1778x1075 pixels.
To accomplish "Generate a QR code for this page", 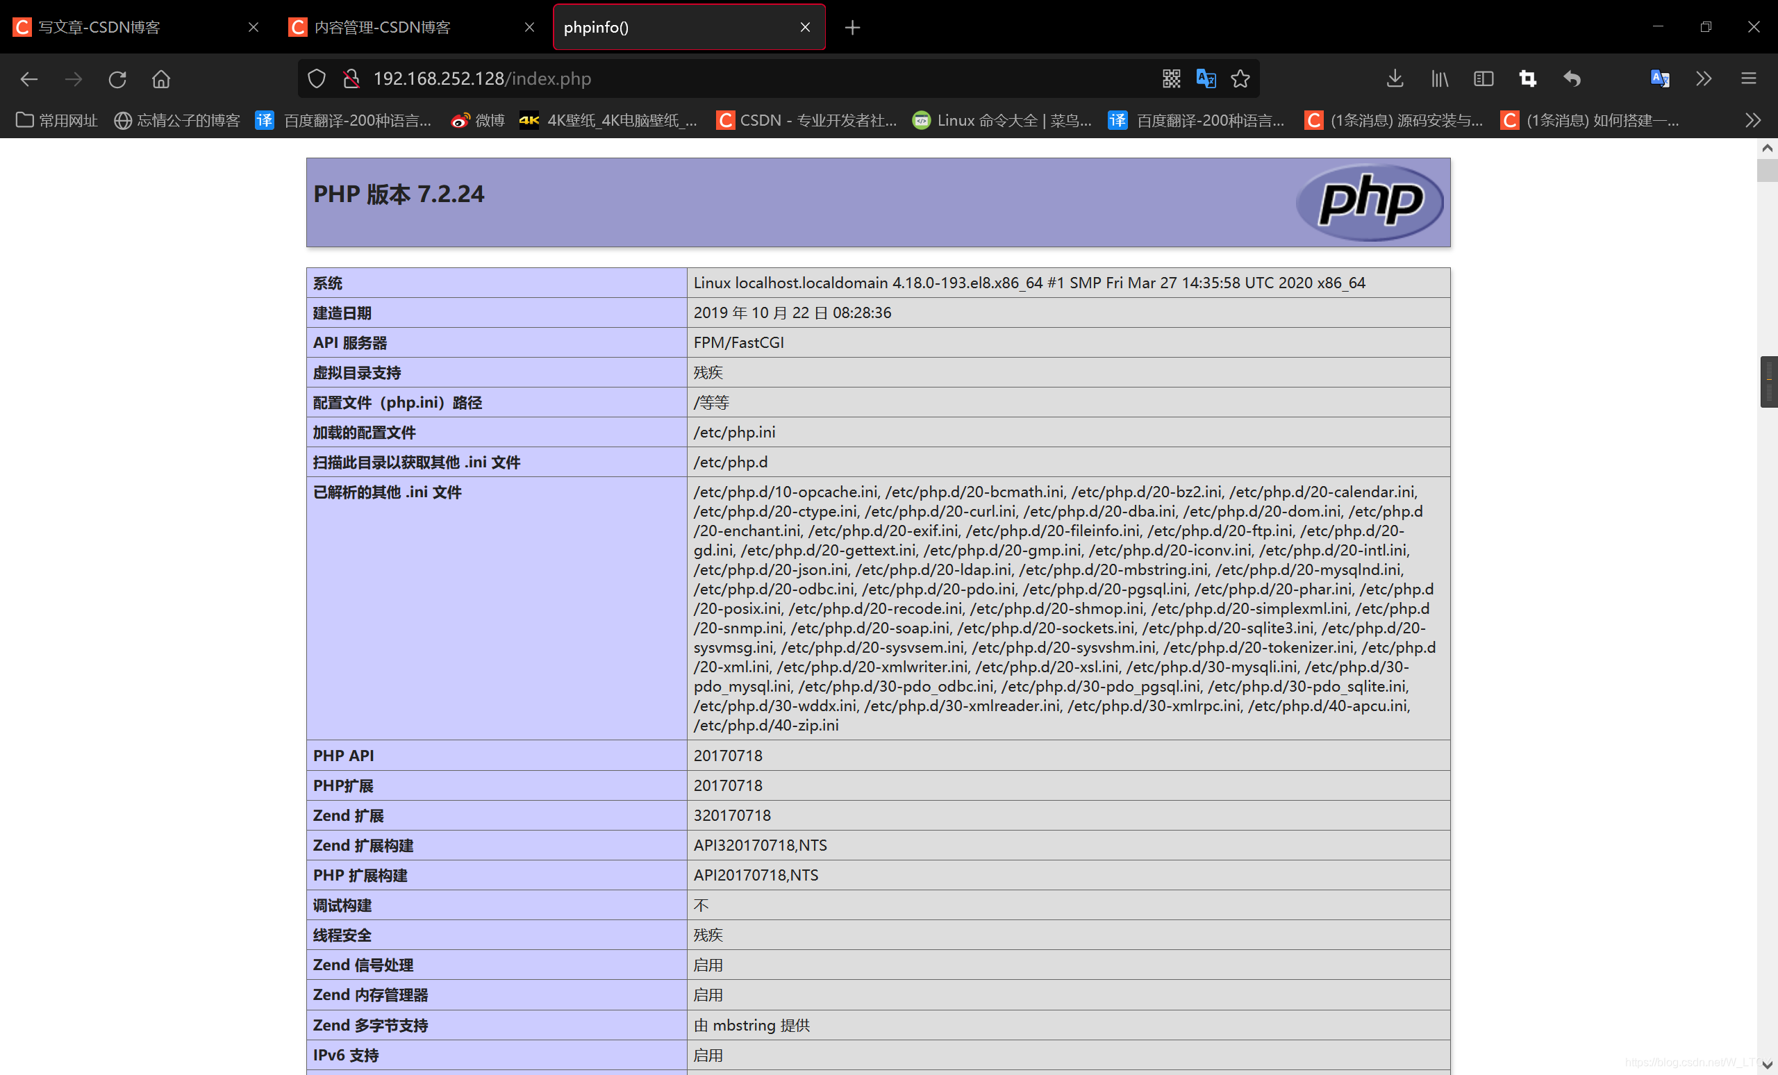I will [1171, 78].
